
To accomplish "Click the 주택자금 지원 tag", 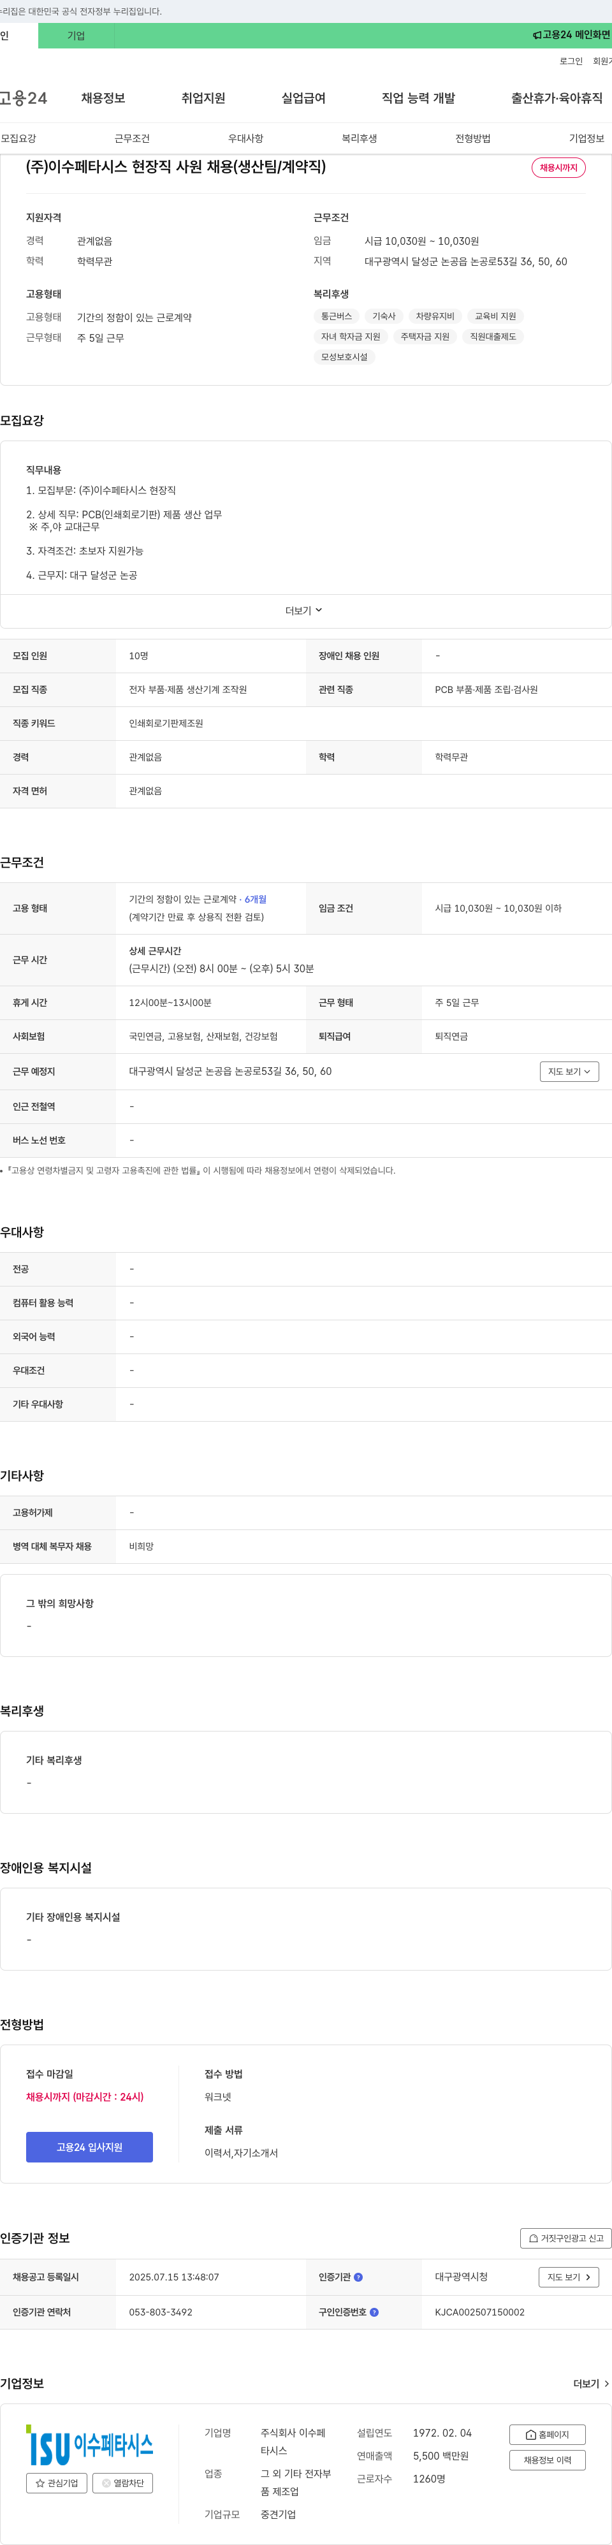I will 425,337.
